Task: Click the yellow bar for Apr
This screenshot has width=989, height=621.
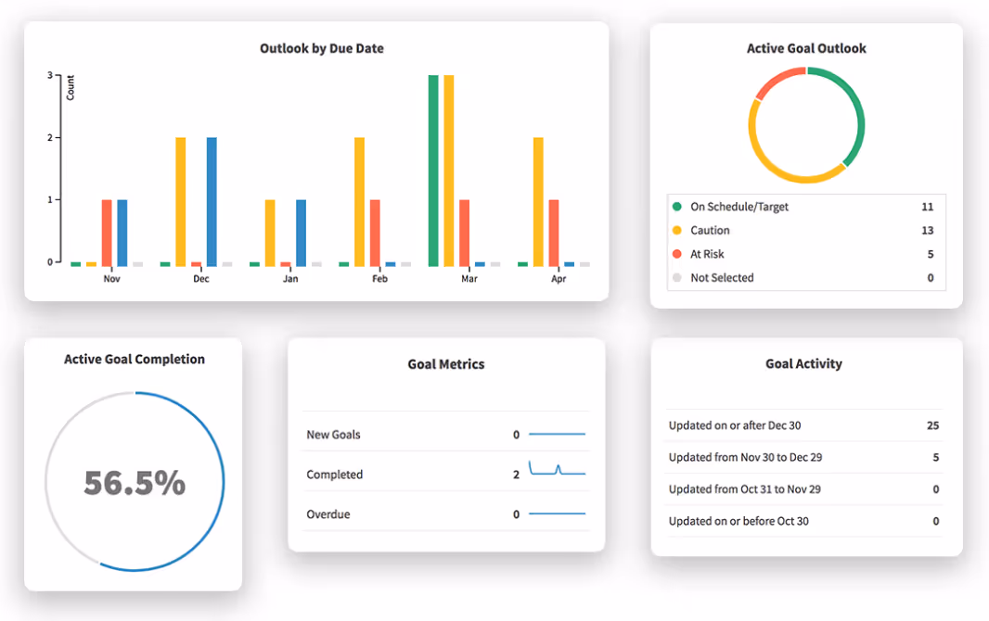Action: (538, 201)
